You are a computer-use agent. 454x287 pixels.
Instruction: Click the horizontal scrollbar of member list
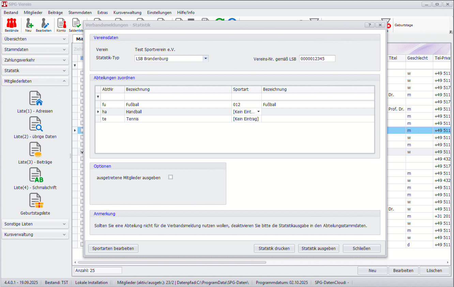[172, 263]
